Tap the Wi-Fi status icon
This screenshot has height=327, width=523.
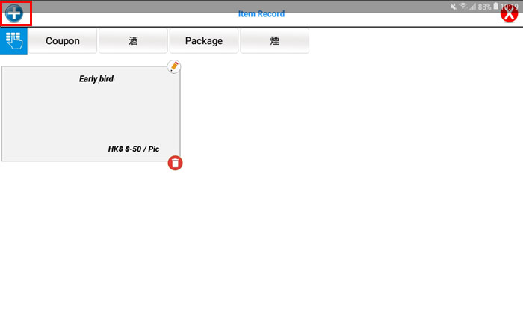[463, 6]
